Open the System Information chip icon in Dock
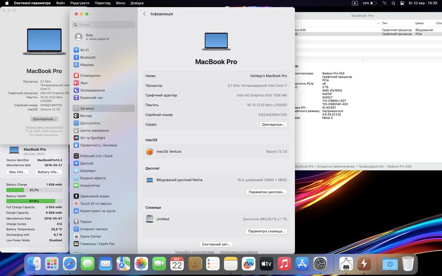Image resolution: width=442 pixels, height=276 pixels. click(346, 264)
